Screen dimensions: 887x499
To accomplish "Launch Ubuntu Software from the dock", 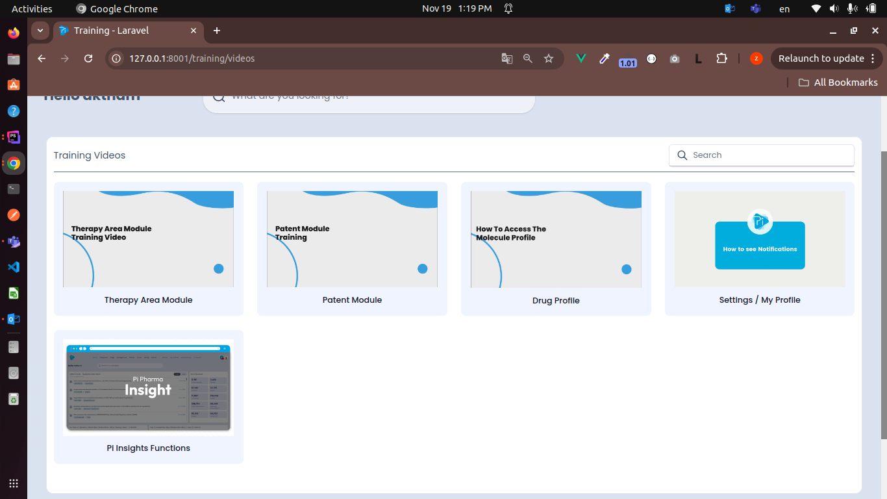I will [14, 84].
